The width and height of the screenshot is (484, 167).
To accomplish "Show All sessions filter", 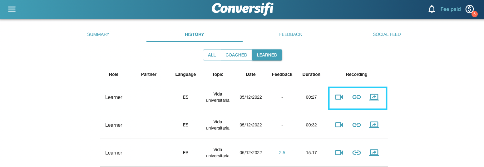I will click(x=212, y=55).
